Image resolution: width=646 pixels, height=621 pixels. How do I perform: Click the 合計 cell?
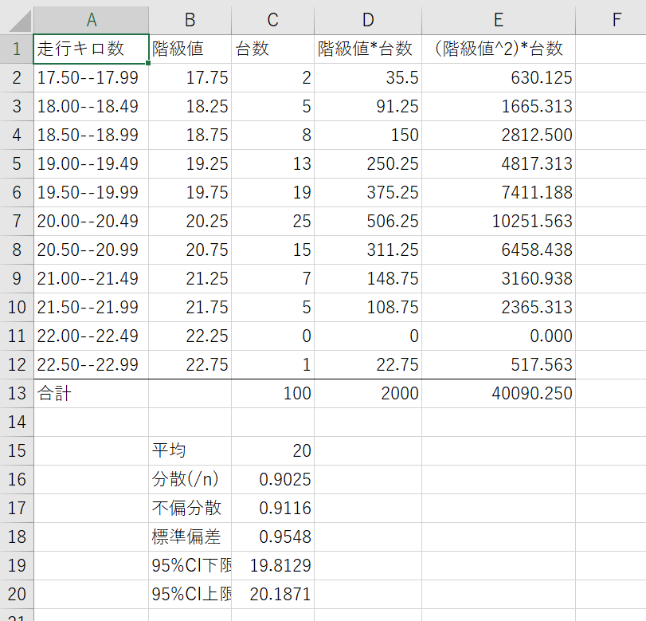coord(91,393)
